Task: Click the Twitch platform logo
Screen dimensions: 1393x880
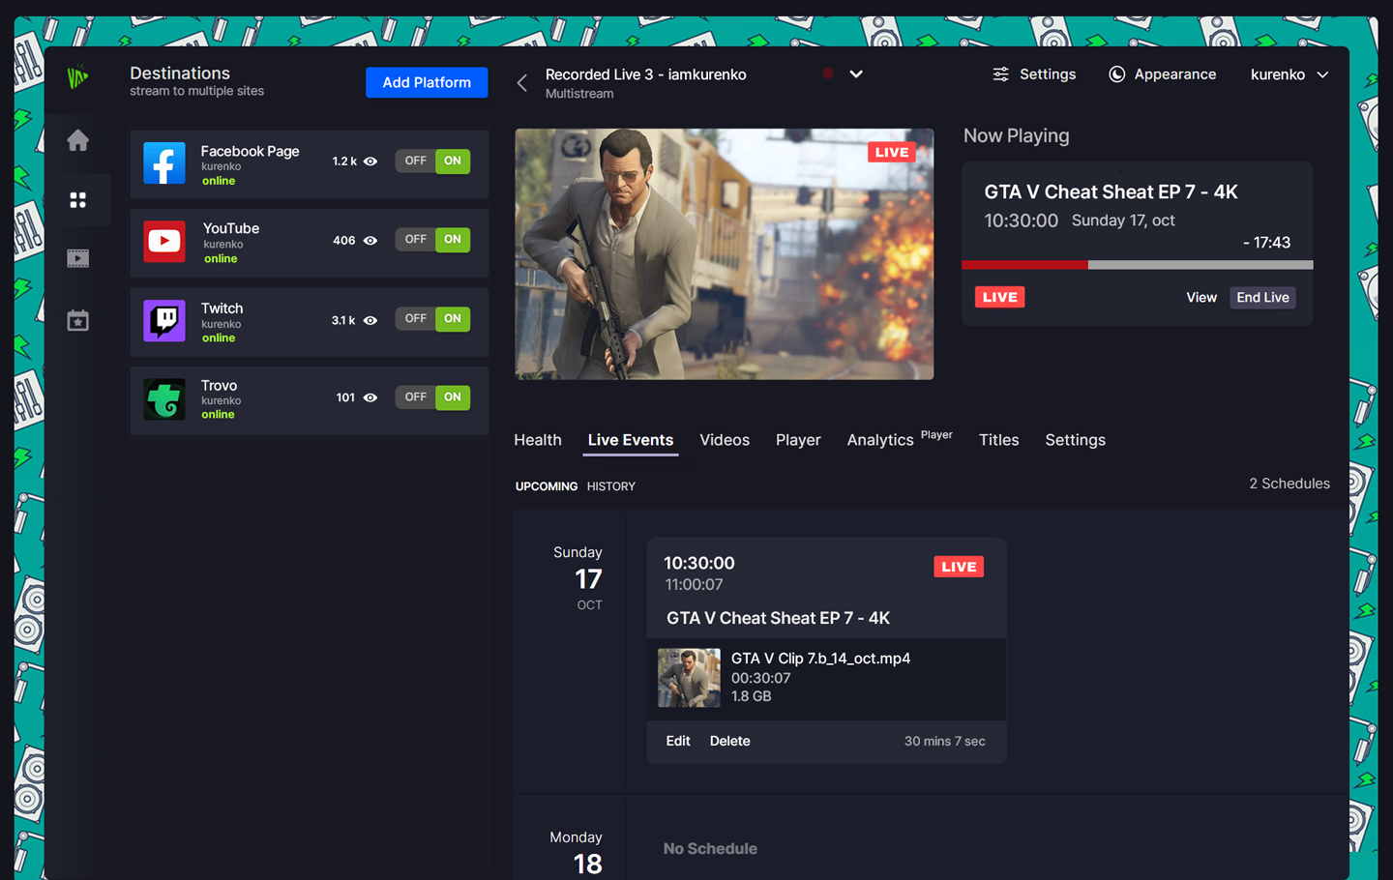Action: coord(164,320)
